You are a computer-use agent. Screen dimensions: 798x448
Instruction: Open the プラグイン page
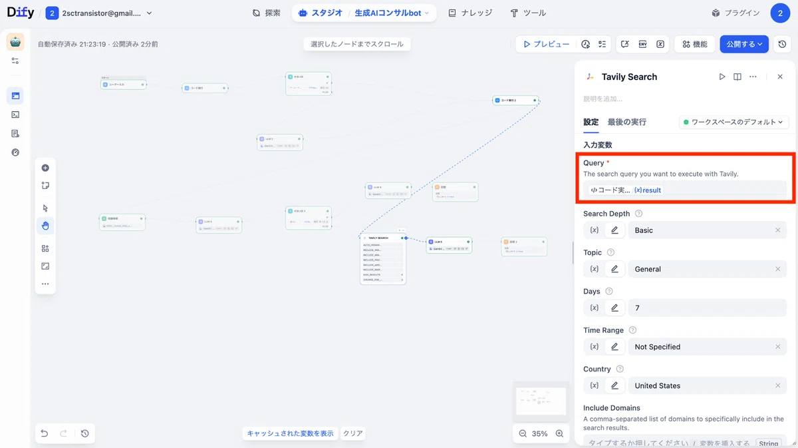click(x=735, y=13)
